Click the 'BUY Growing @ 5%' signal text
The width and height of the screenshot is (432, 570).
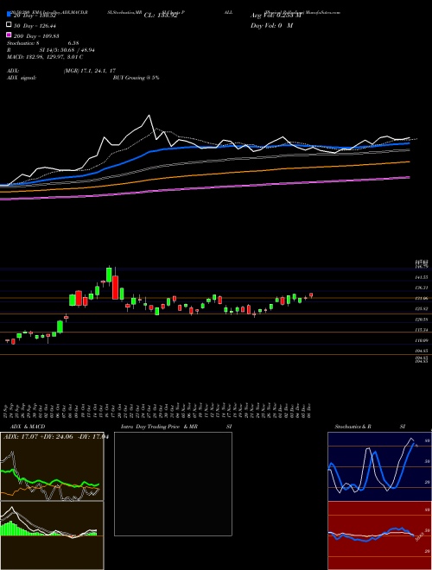point(136,78)
